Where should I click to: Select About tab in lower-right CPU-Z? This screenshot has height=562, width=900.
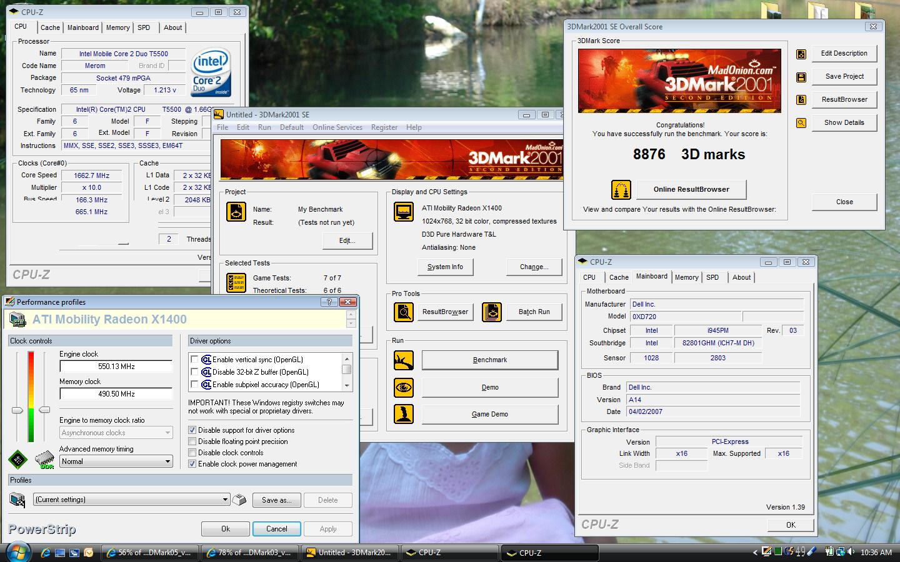[741, 277]
